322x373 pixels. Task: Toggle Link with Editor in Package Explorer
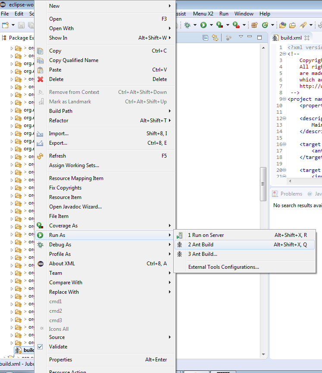(215, 37)
